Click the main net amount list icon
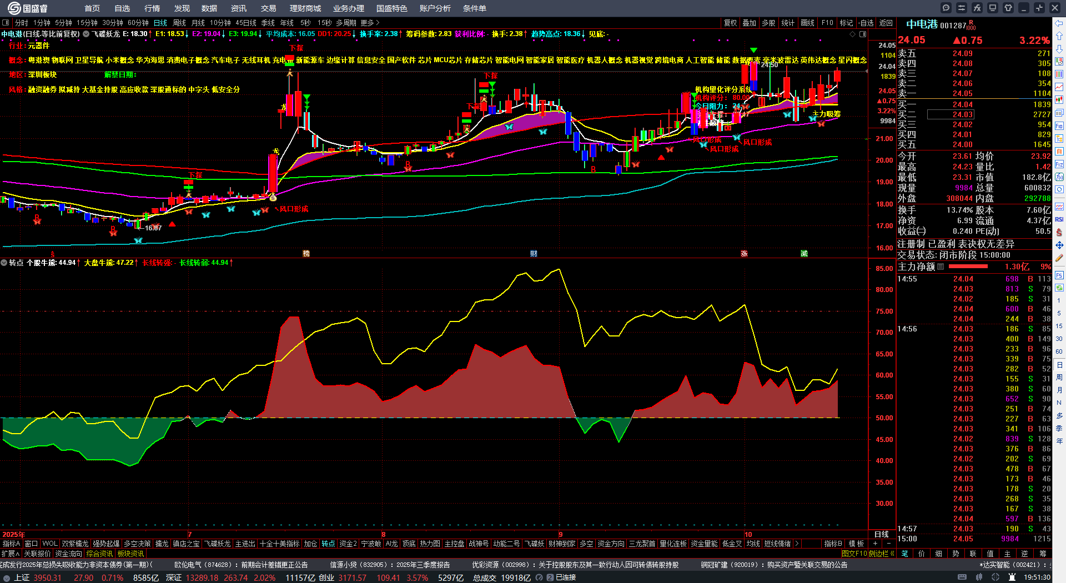The width and height of the screenshot is (1066, 583). click(941, 267)
